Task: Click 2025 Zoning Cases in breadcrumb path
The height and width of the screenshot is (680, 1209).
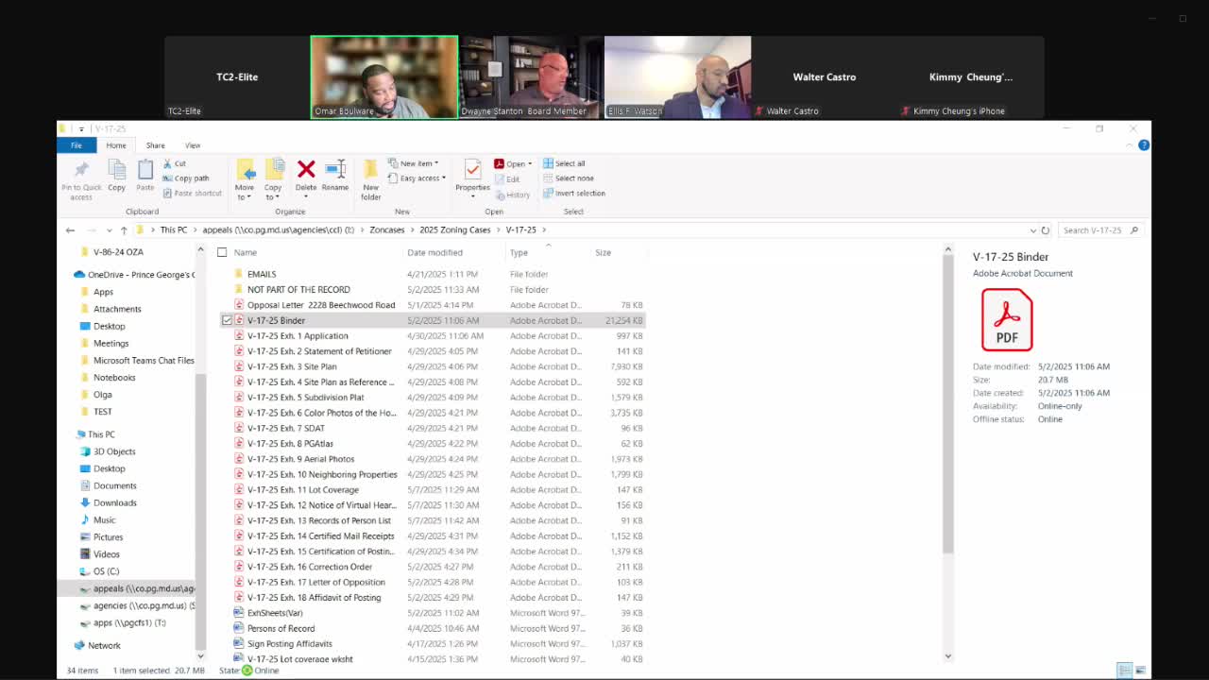Action: [455, 229]
